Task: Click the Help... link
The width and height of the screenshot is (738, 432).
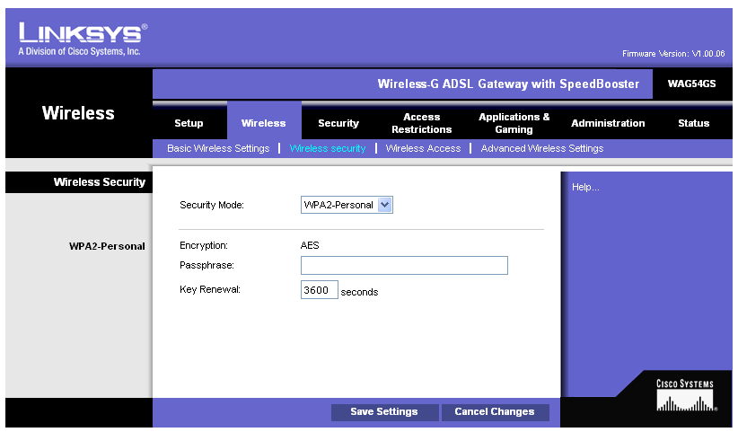Action: click(x=585, y=187)
